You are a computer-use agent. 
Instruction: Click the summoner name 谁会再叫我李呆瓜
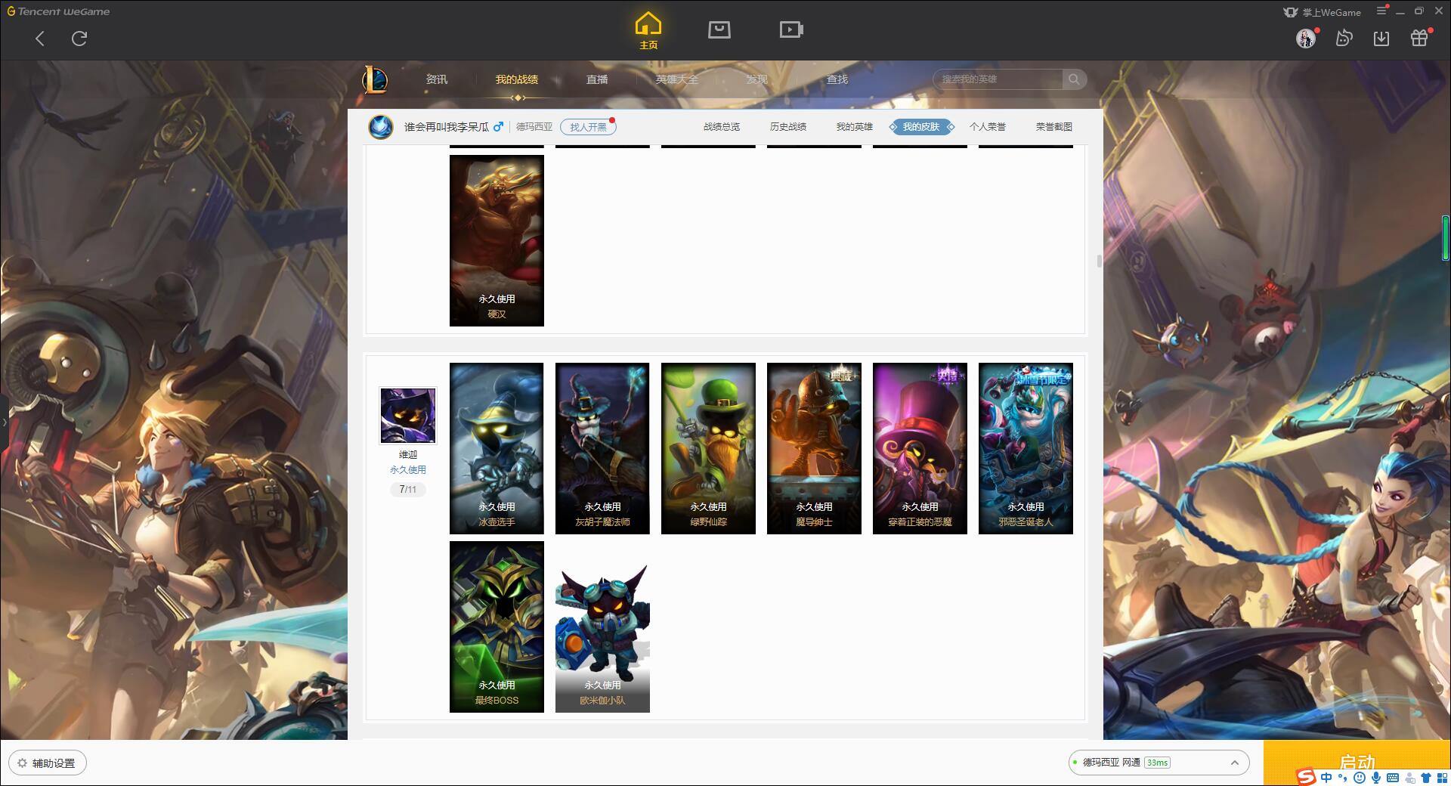coord(447,127)
